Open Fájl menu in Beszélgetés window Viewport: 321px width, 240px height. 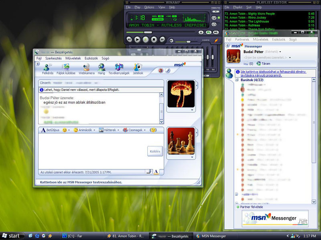(39, 58)
